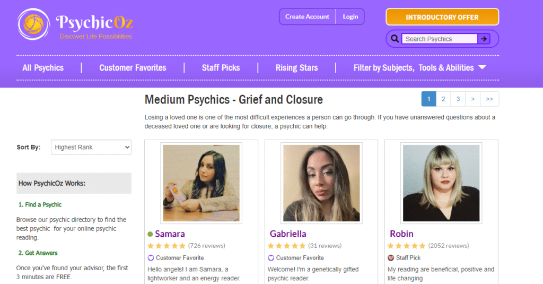Open the Customer Favorites tab

133,68
